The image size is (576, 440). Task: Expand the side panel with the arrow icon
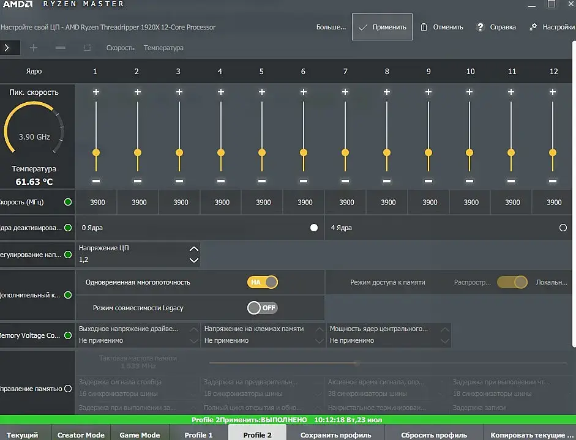click(7, 48)
